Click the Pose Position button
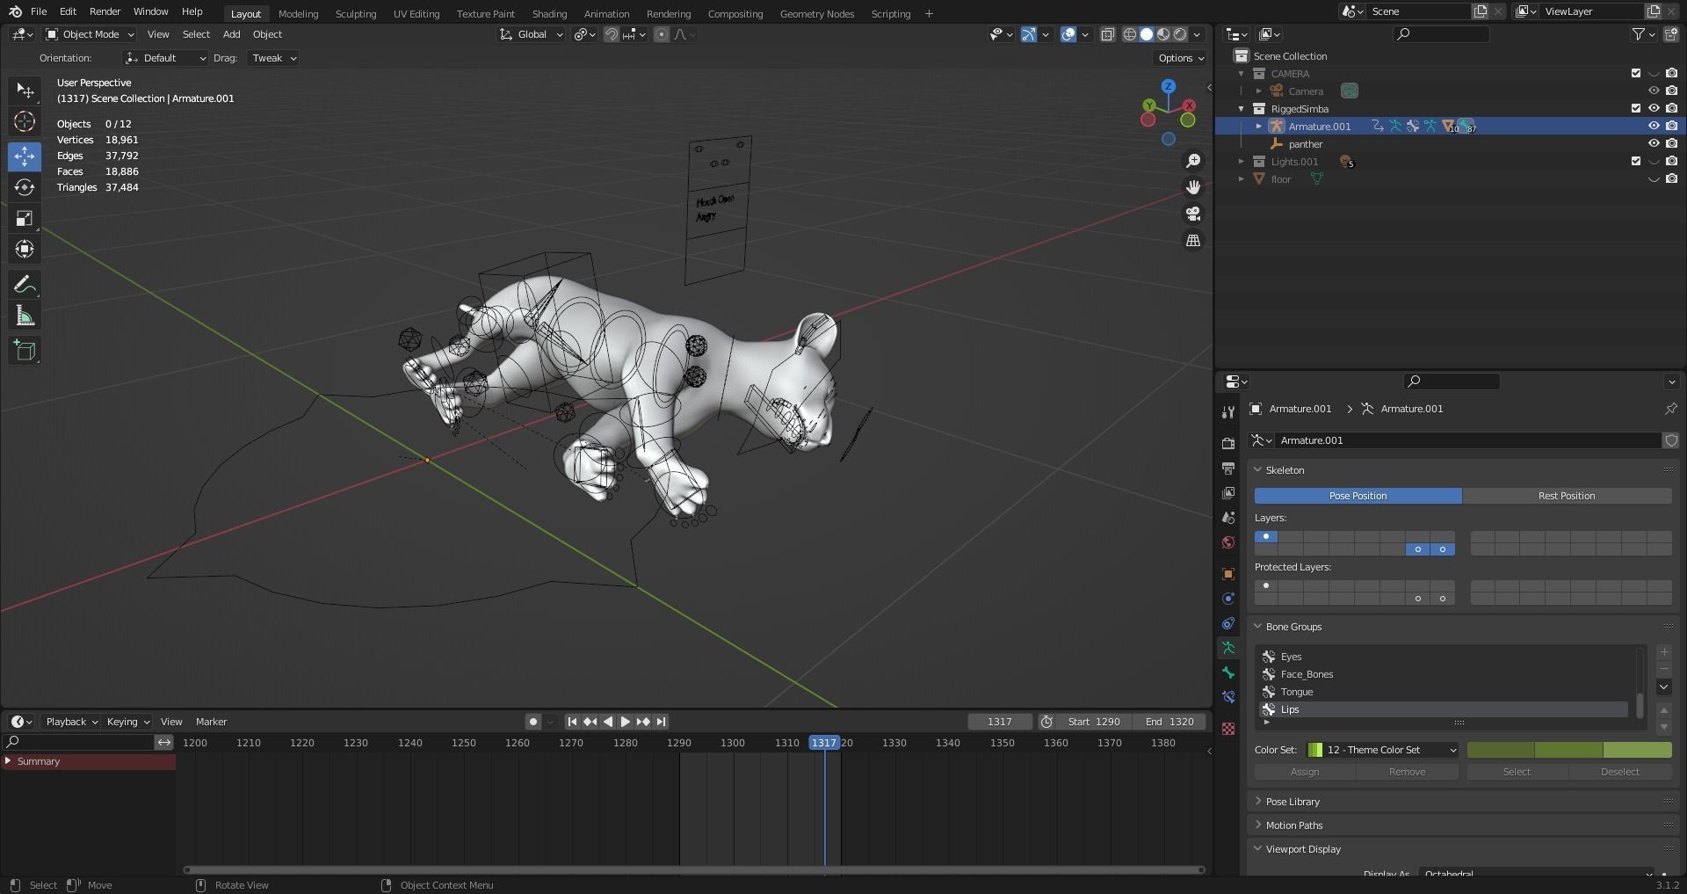This screenshot has width=1687, height=894. click(1358, 496)
